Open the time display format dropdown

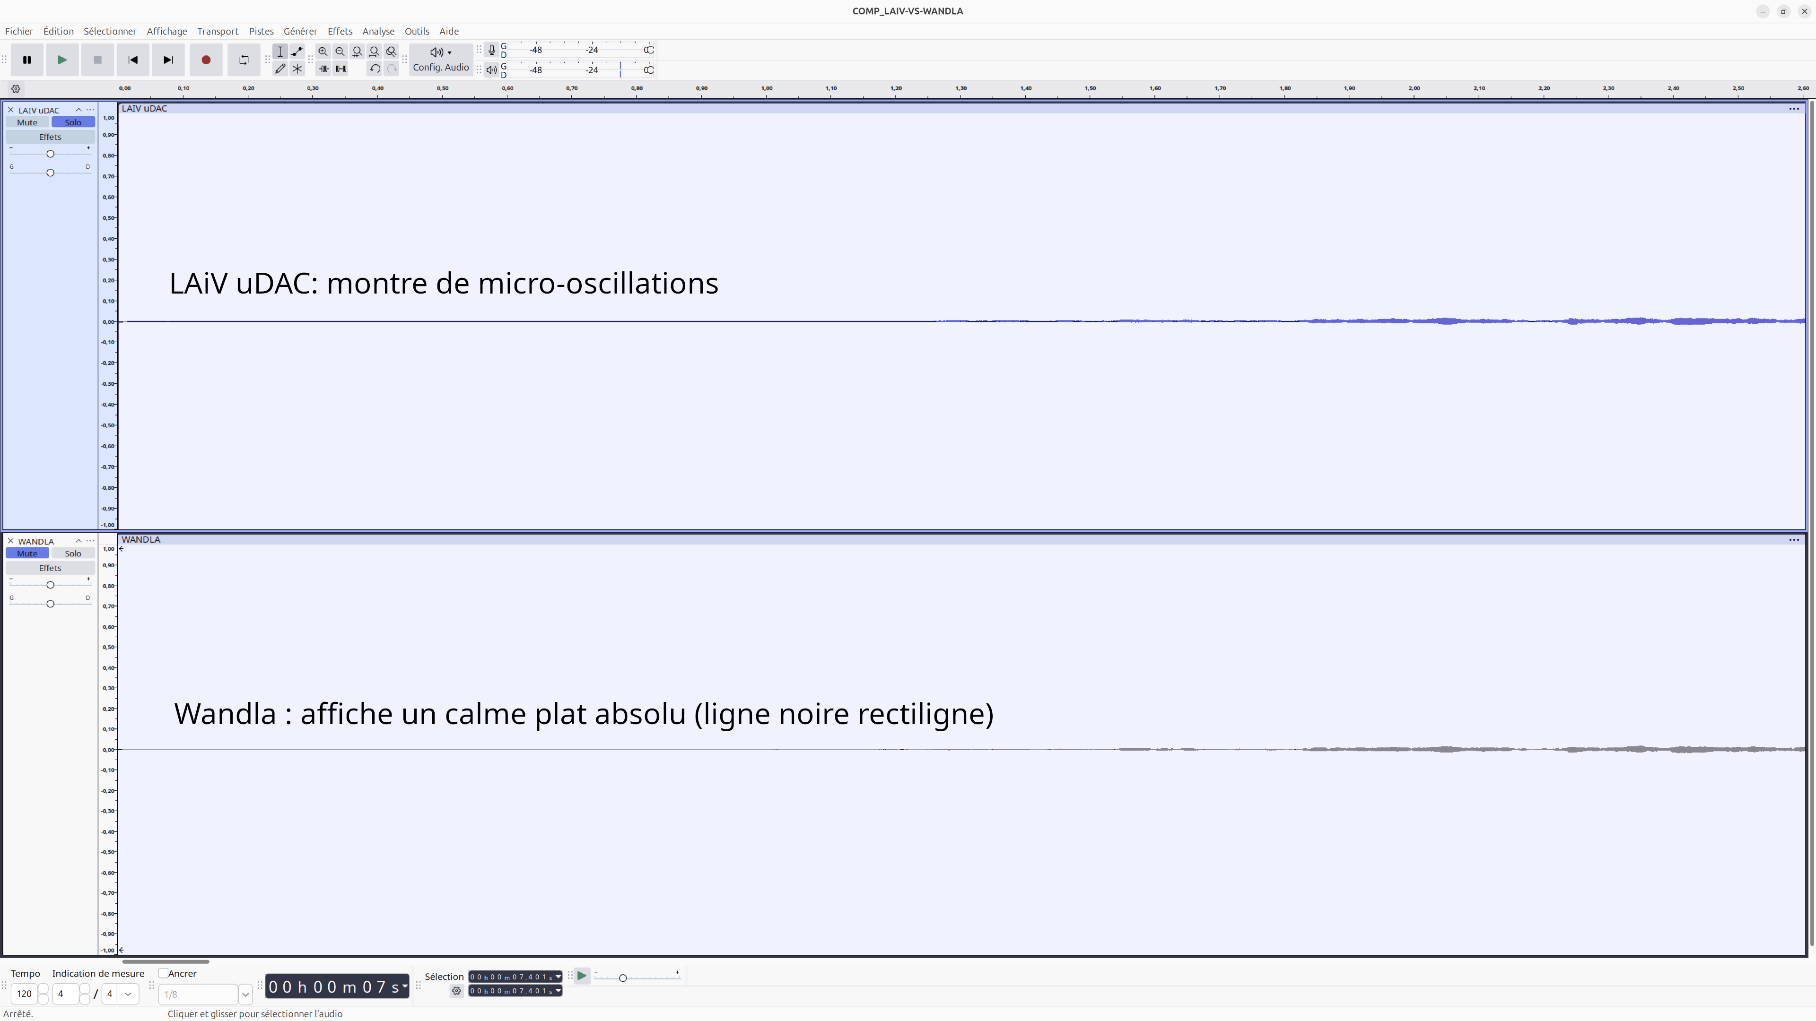pos(405,987)
